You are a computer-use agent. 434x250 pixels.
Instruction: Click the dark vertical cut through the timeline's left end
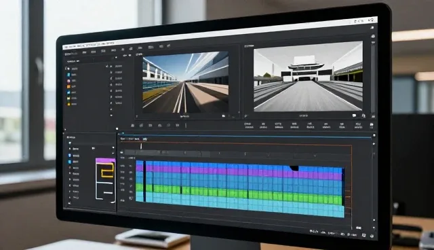[x=144, y=181]
